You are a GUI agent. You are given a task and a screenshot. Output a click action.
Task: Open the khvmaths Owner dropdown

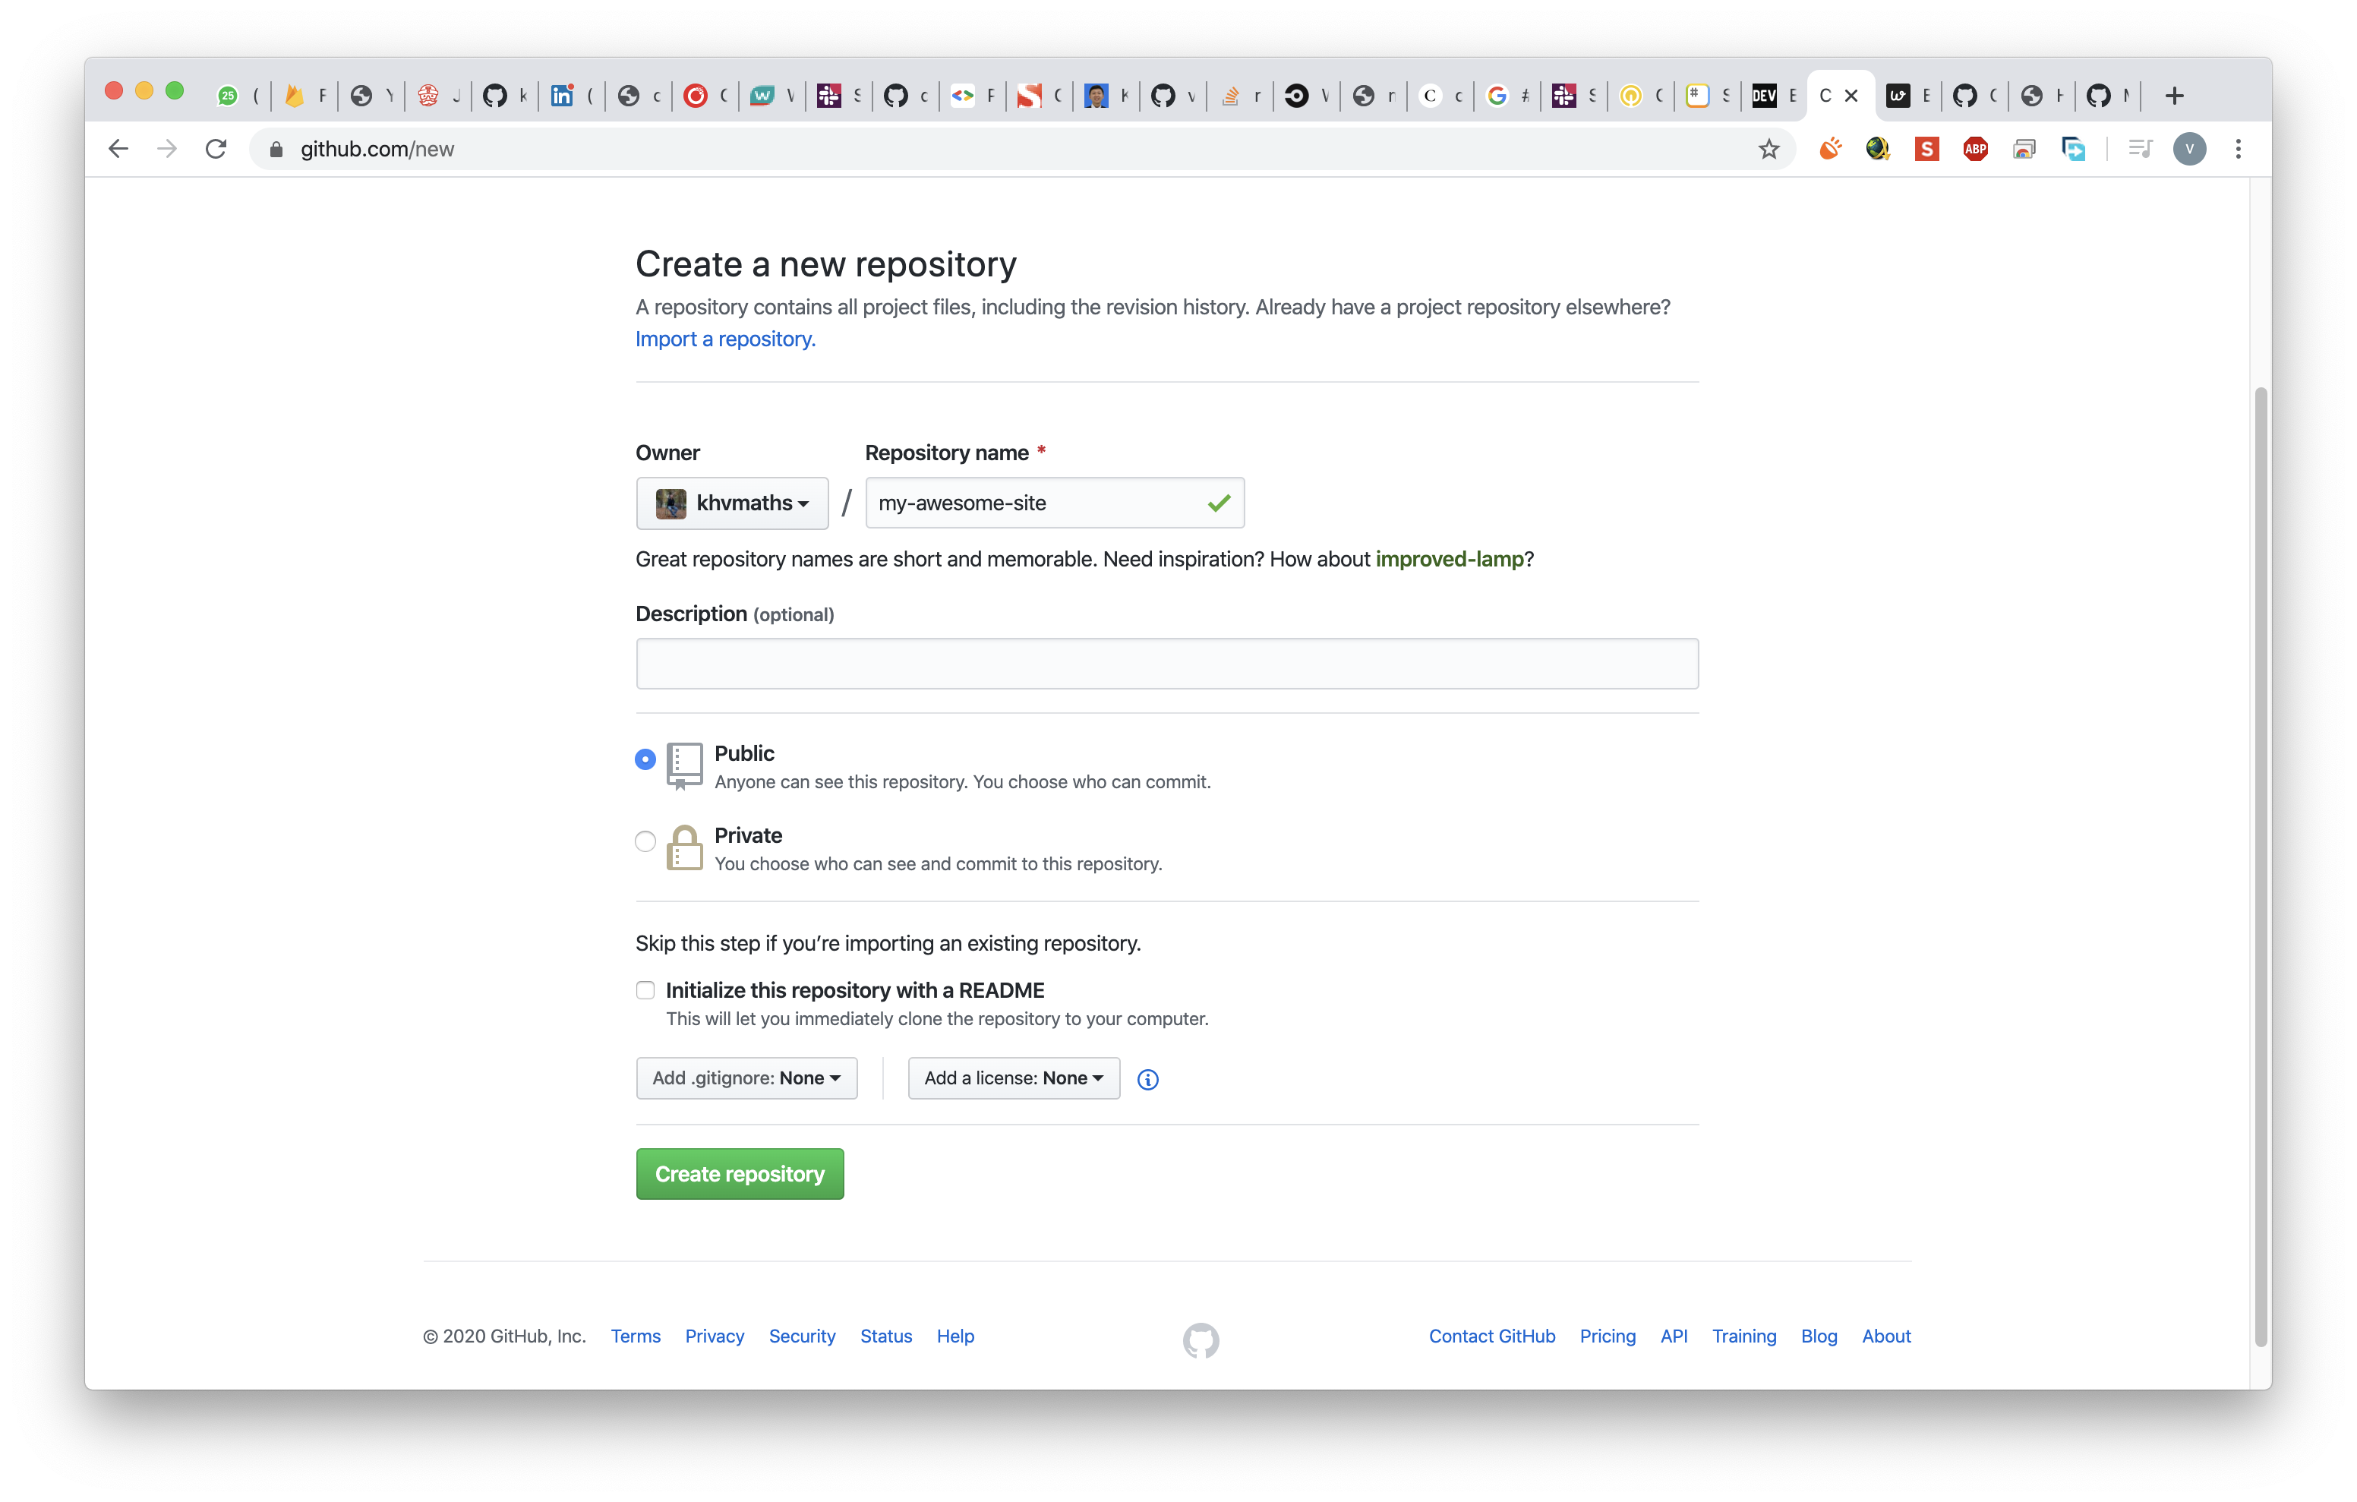[732, 503]
